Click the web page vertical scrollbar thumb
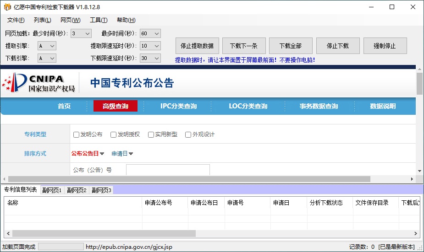 (419, 84)
